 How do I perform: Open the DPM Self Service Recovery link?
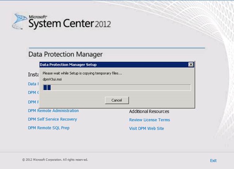[x=52, y=119]
